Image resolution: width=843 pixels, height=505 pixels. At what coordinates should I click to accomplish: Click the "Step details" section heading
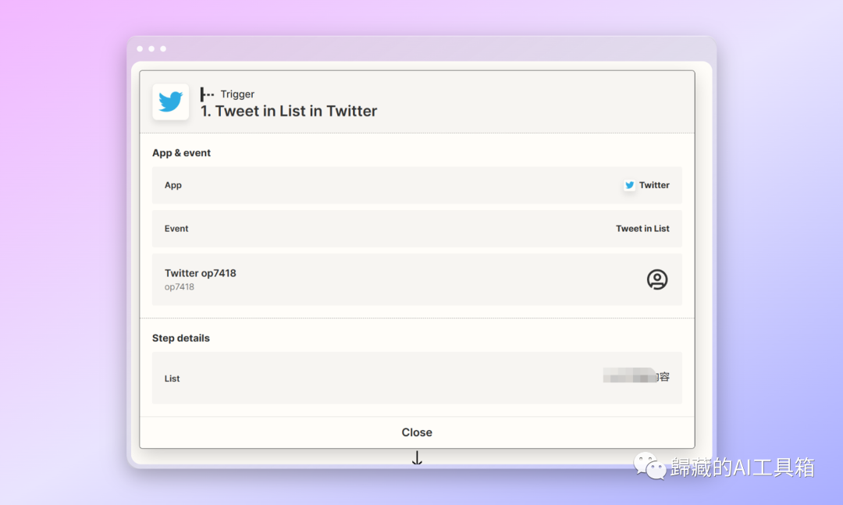click(180, 338)
